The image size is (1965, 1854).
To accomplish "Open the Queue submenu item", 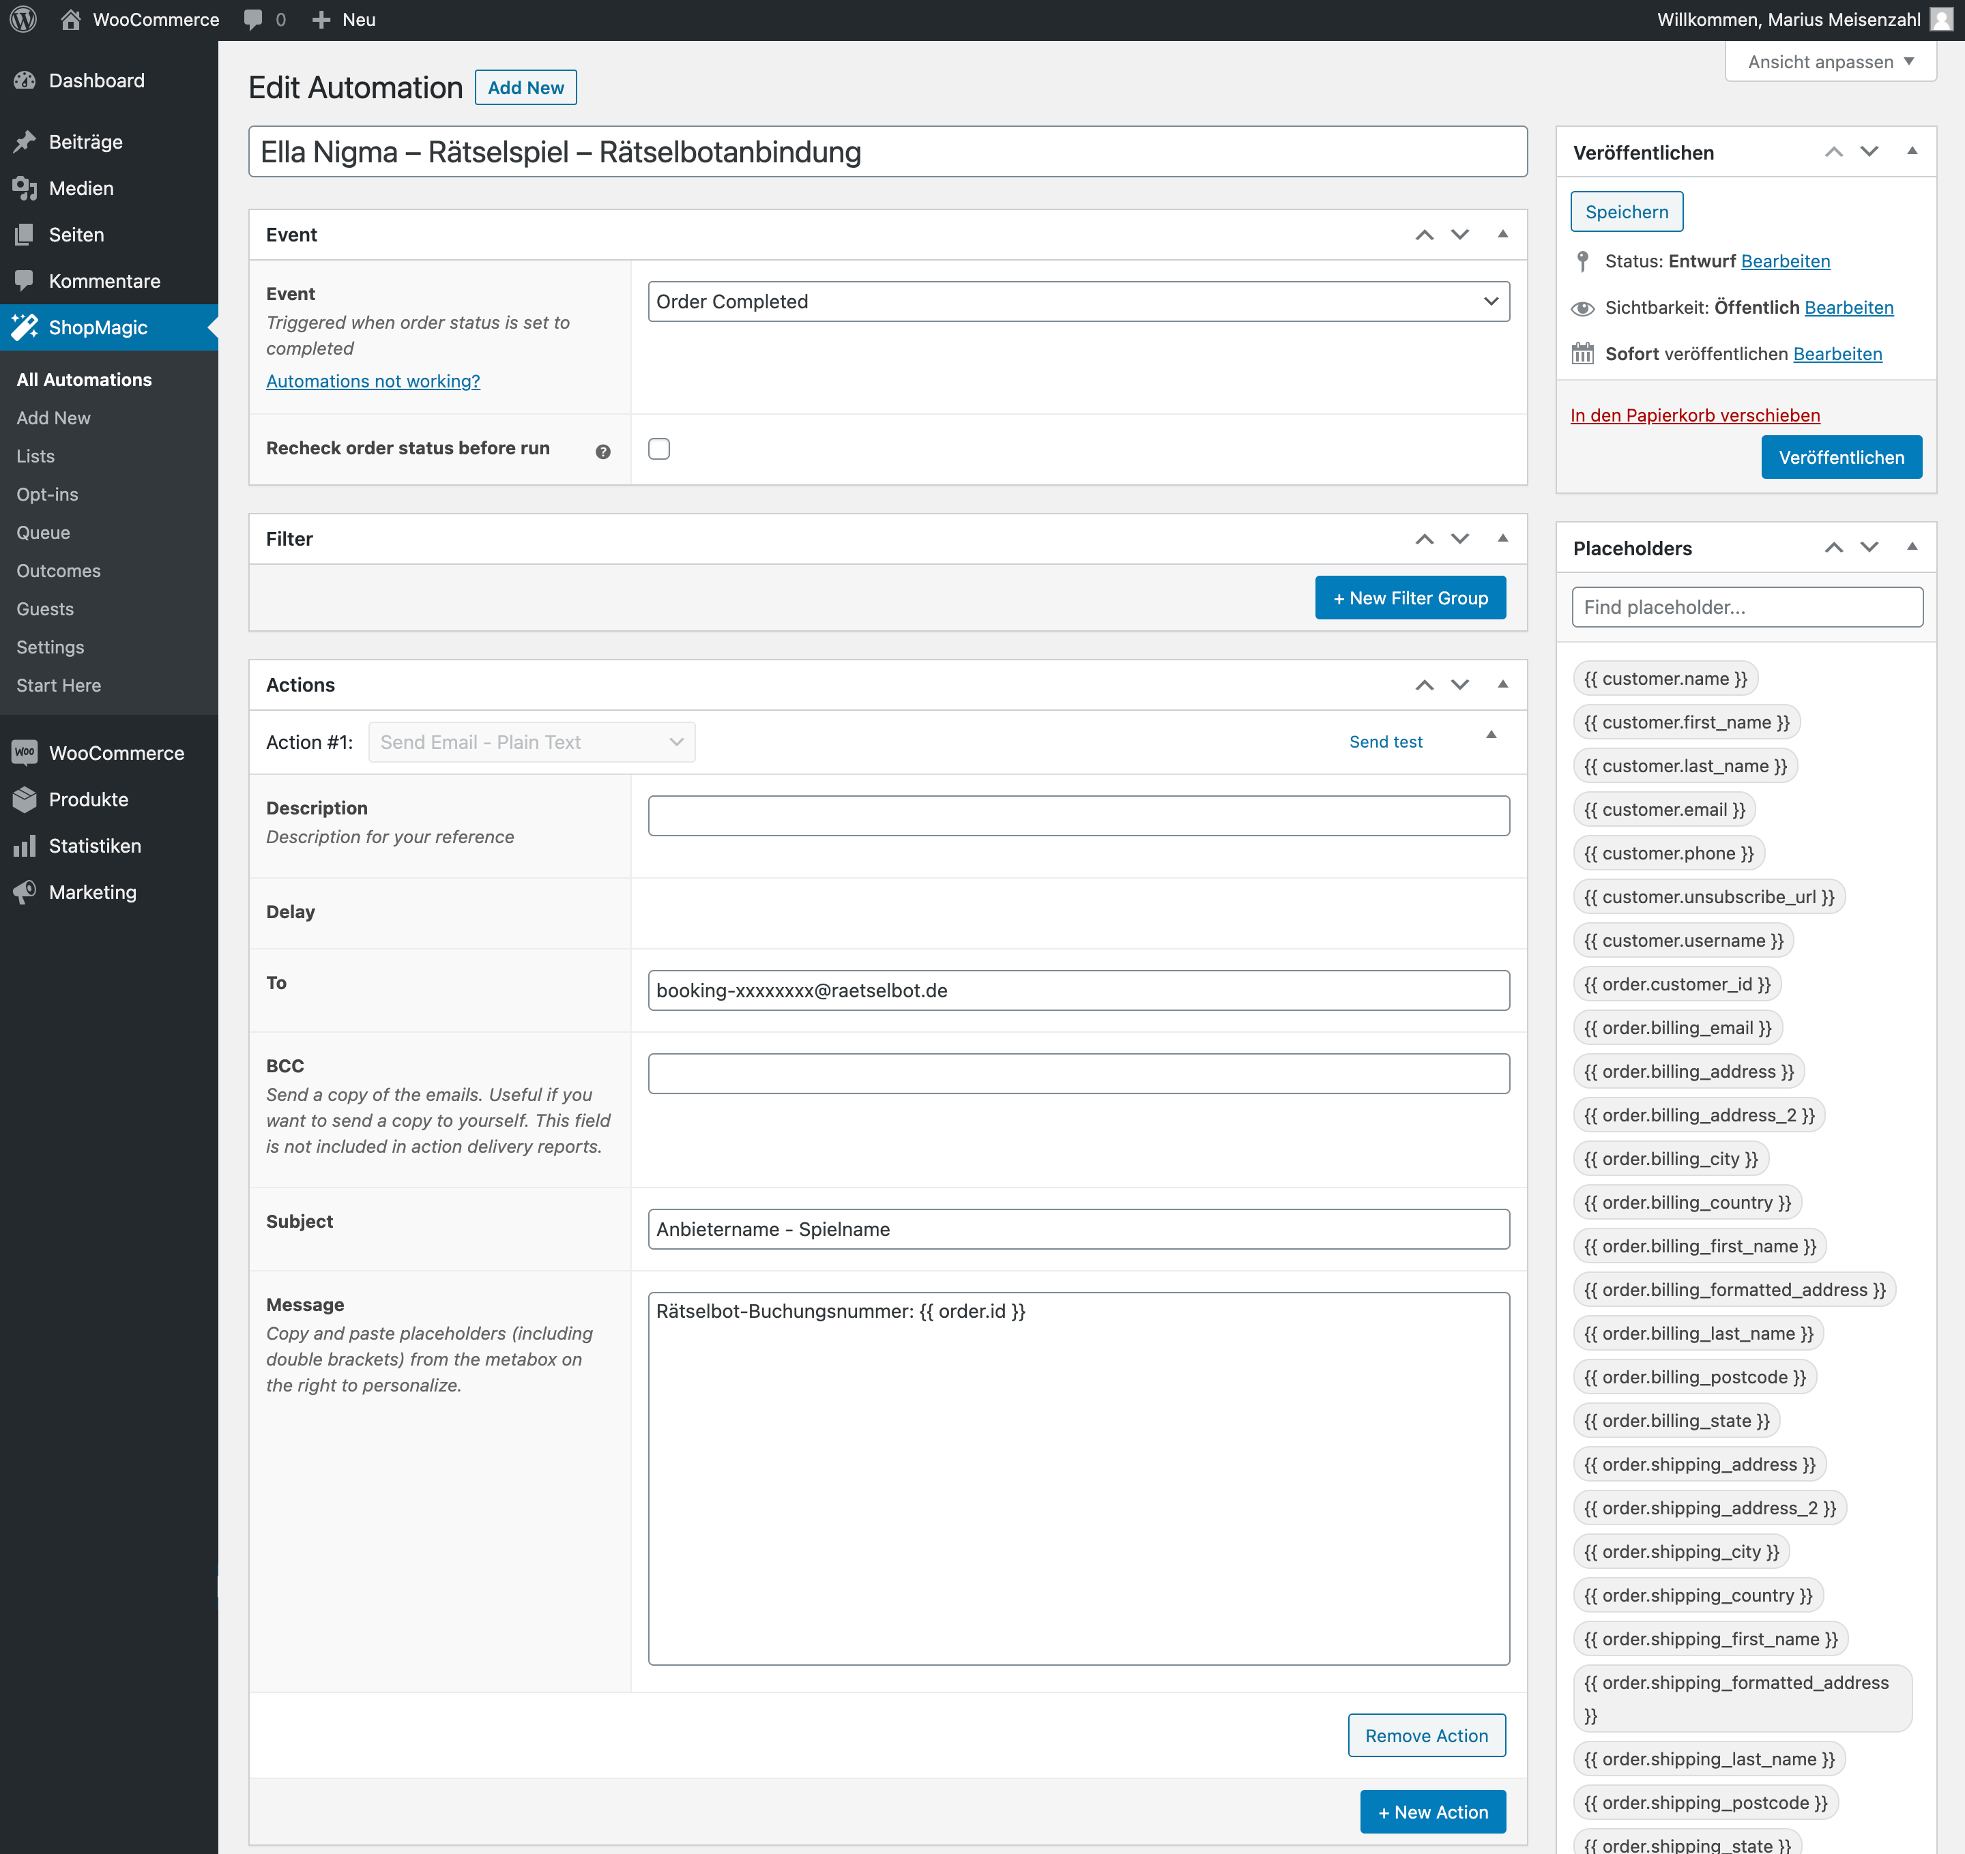I will 44,533.
